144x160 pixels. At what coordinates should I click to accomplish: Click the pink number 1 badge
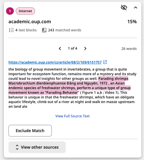10,11
